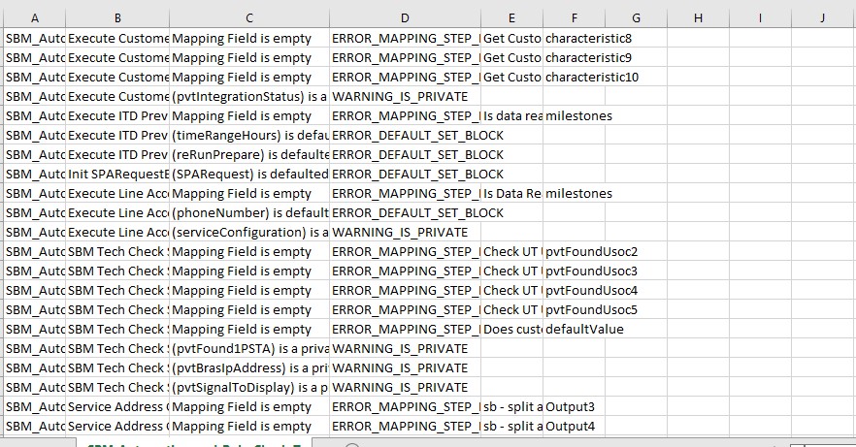
Task: Select column C header
Action: [249, 17]
